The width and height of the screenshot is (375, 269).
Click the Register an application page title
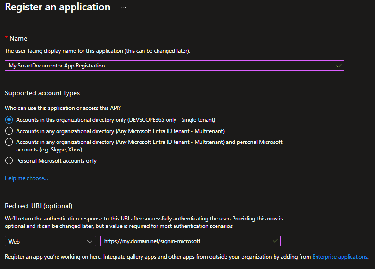(58, 8)
